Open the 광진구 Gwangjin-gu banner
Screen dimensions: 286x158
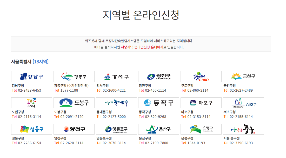click(x=159, y=77)
